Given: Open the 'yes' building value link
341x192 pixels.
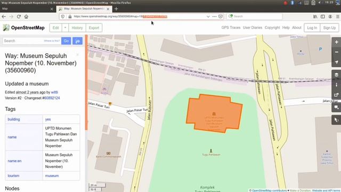Looking at the screenshot, I should pos(48,119).
